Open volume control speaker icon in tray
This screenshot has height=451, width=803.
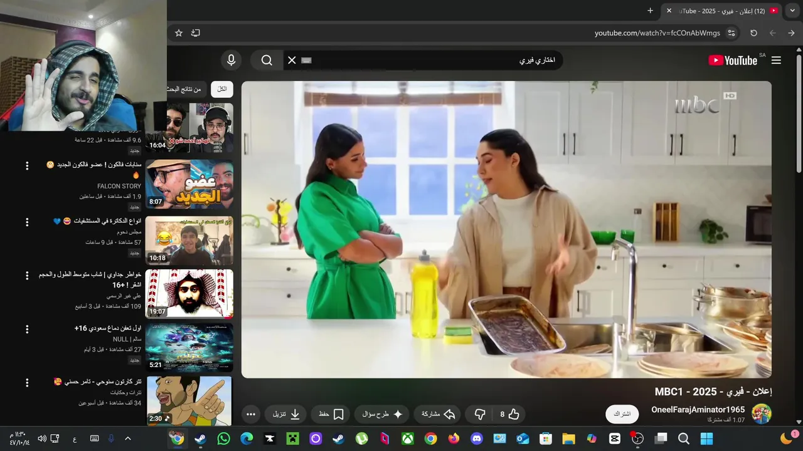pos(42,438)
